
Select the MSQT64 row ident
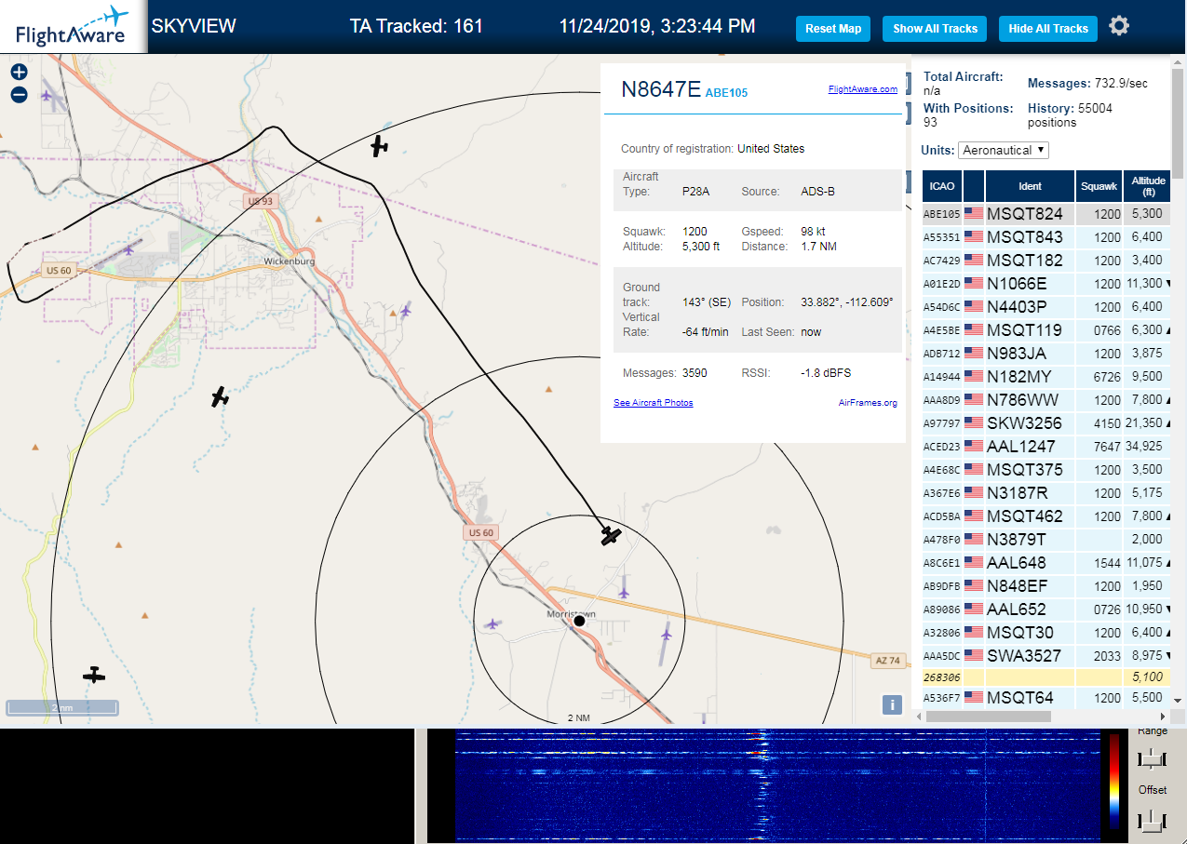[1020, 698]
